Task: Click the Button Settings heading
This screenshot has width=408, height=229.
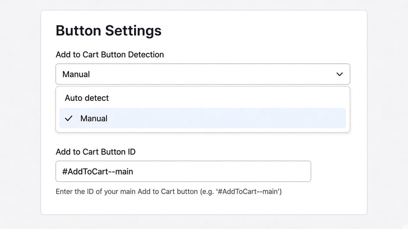Action: click(109, 31)
